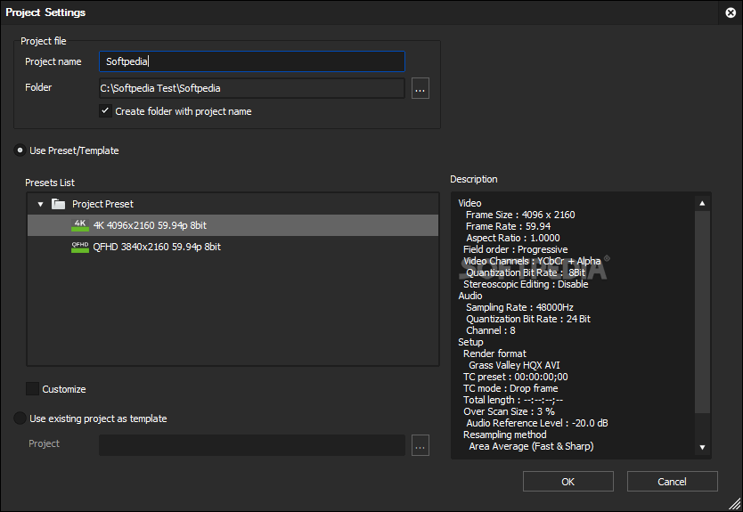Viewport: 743px width, 512px height.
Task: Click the Project Preset folder label
Action: [x=102, y=204]
